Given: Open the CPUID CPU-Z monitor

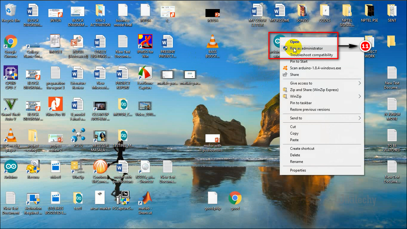Looking at the screenshot, I should [10, 73].
